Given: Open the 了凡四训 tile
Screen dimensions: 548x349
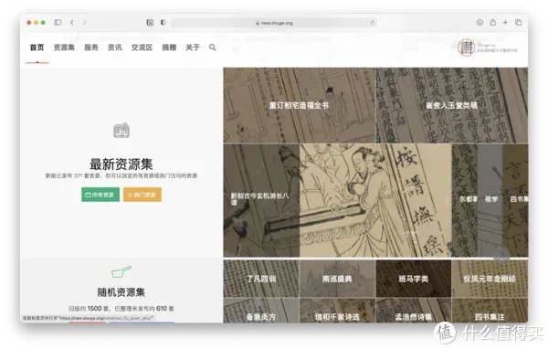Looking at the screenshot, I should 261,279.
